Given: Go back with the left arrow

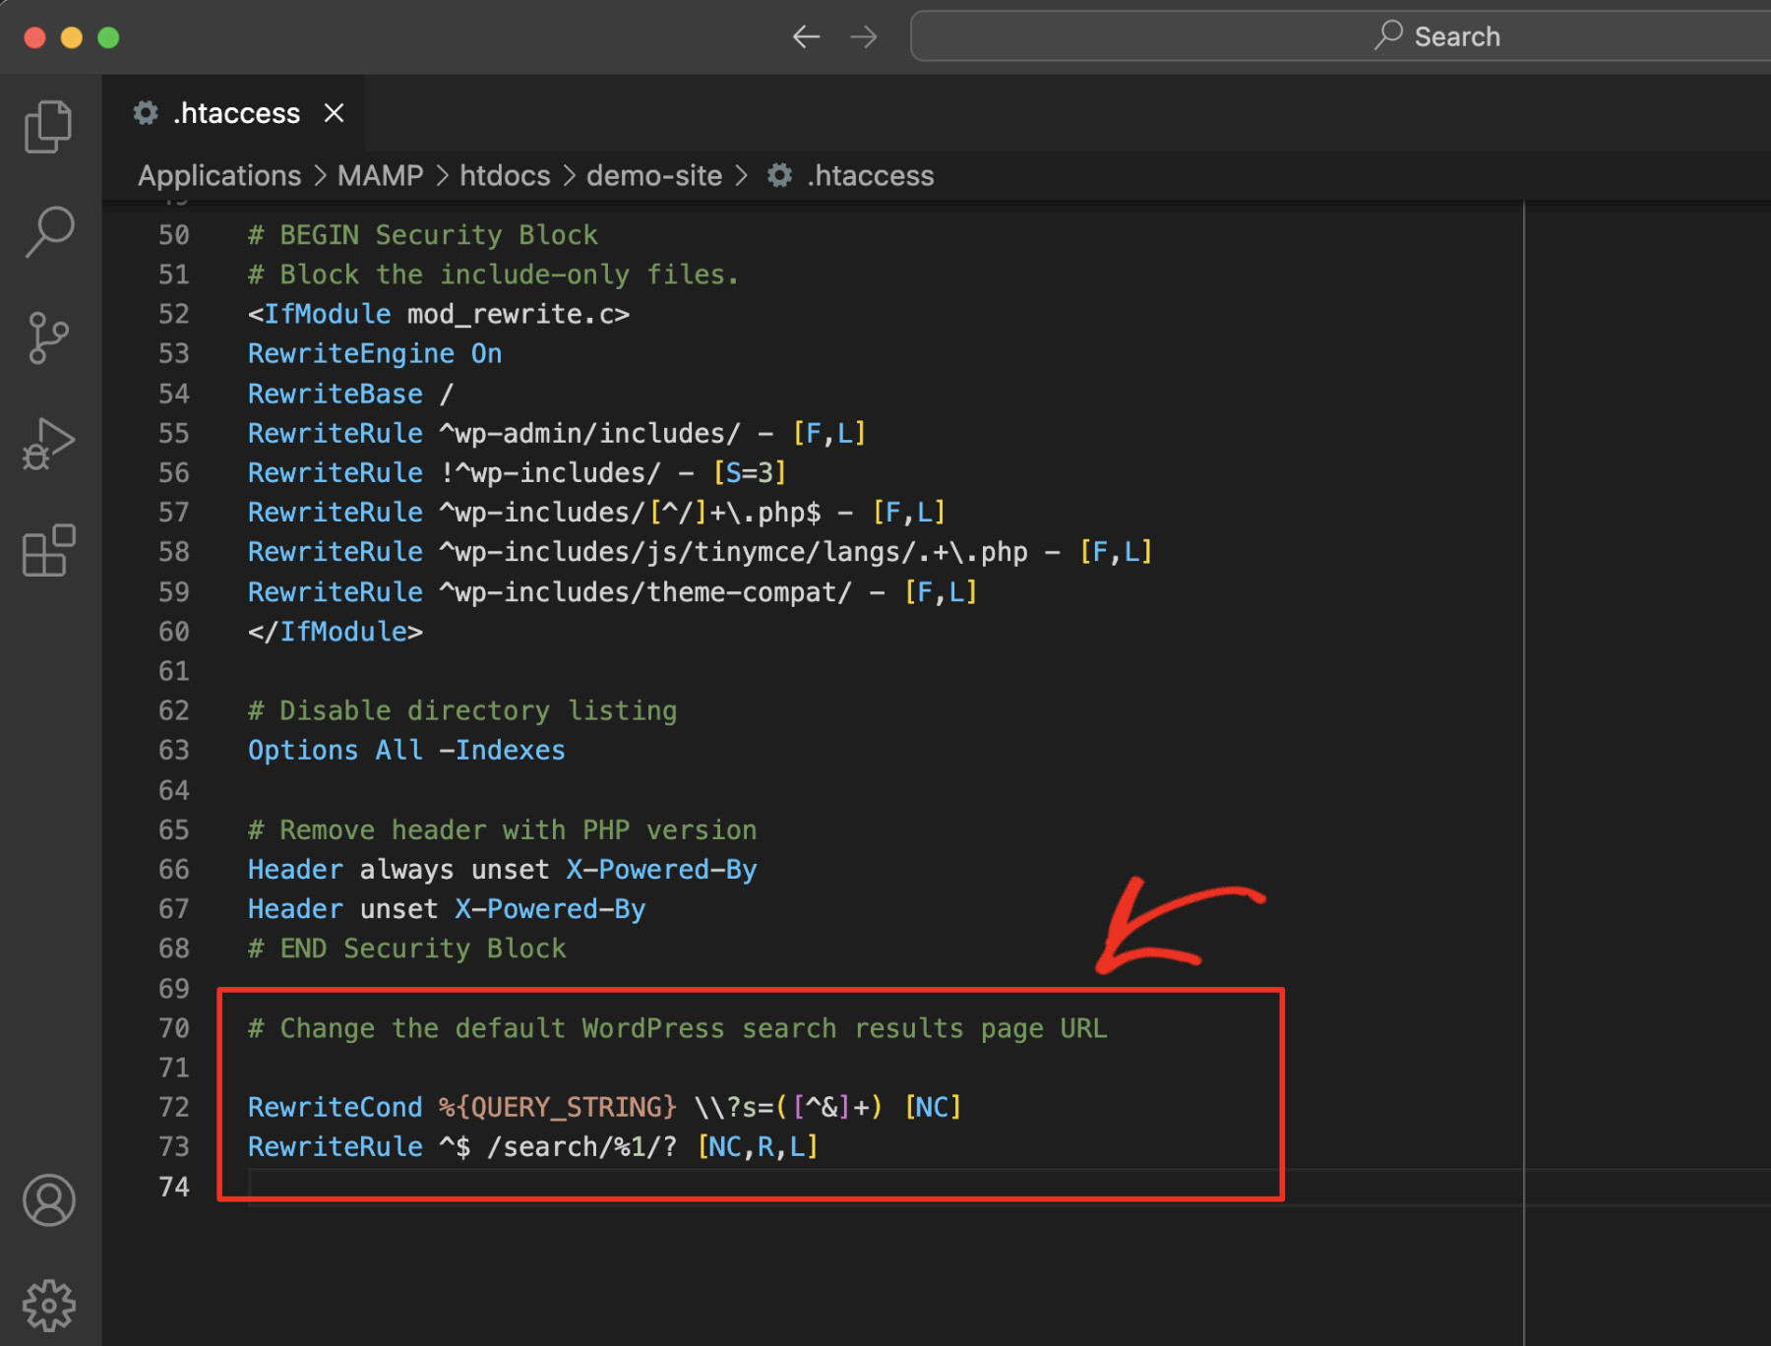Looking at the screenshot, I should 807,37.
